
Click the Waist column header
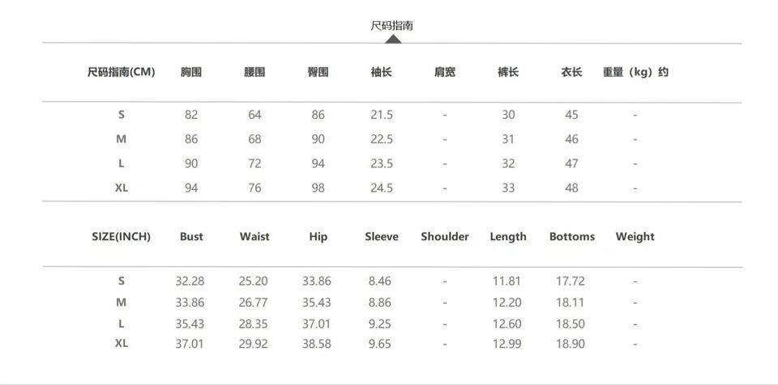click(x=254, y=237)
